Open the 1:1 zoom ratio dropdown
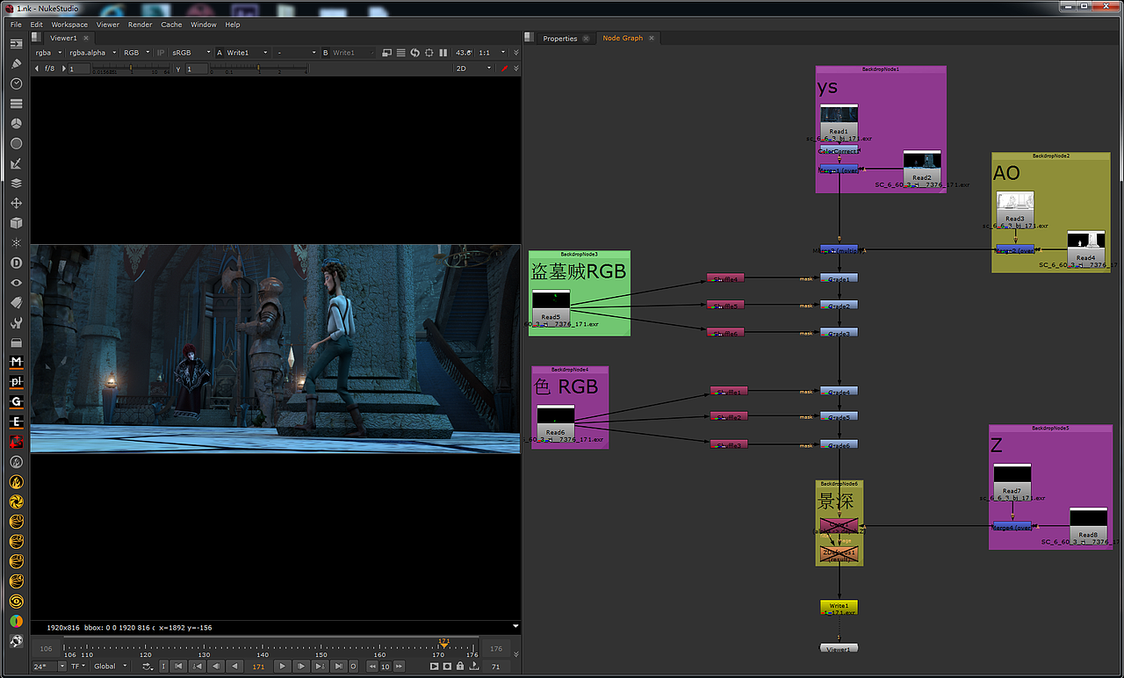Image resolution: width=1124 pixels, height=678 pixels. 493,53
